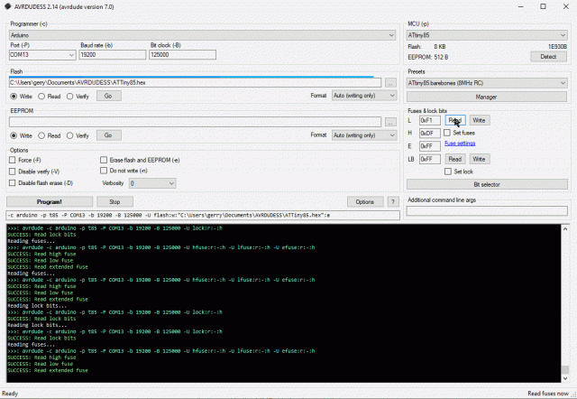Open the Bit selector button
Viewport: 577px width, 399px height.
pyautogui.click(x=487, y=183)
